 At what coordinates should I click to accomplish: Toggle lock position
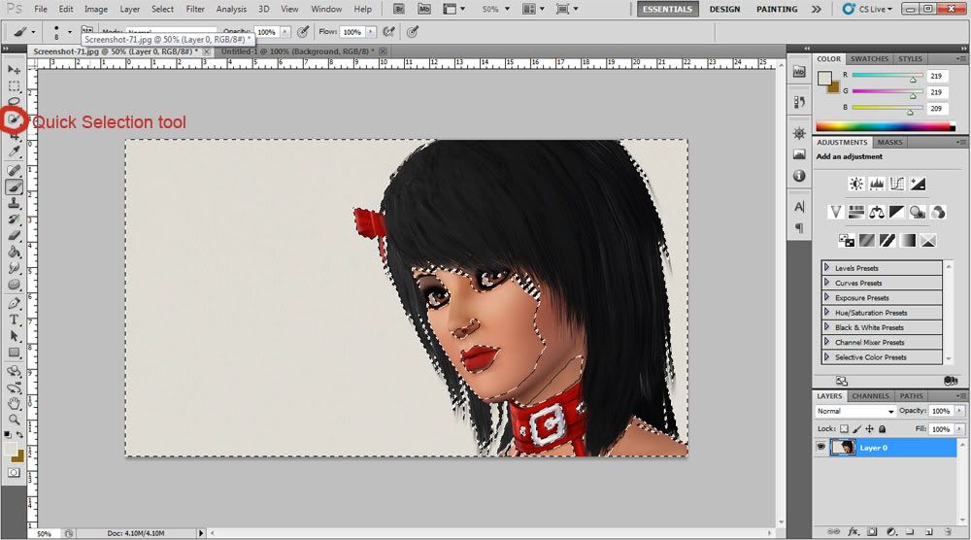click(869, 428)
